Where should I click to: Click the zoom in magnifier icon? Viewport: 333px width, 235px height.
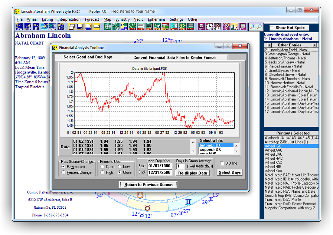click(x=252, y=27)
